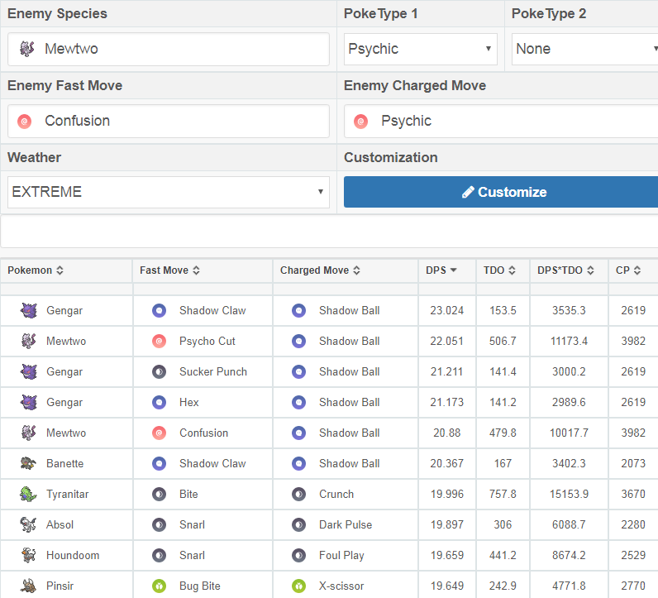658x598 pixels.
Task: Click the psychic type icon beside Psycho Cut
Action: (159, 342)
